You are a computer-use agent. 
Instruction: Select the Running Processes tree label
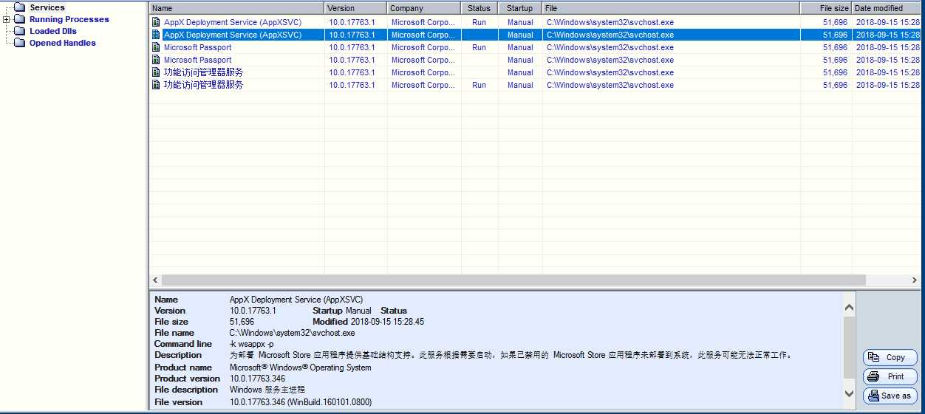69,19
